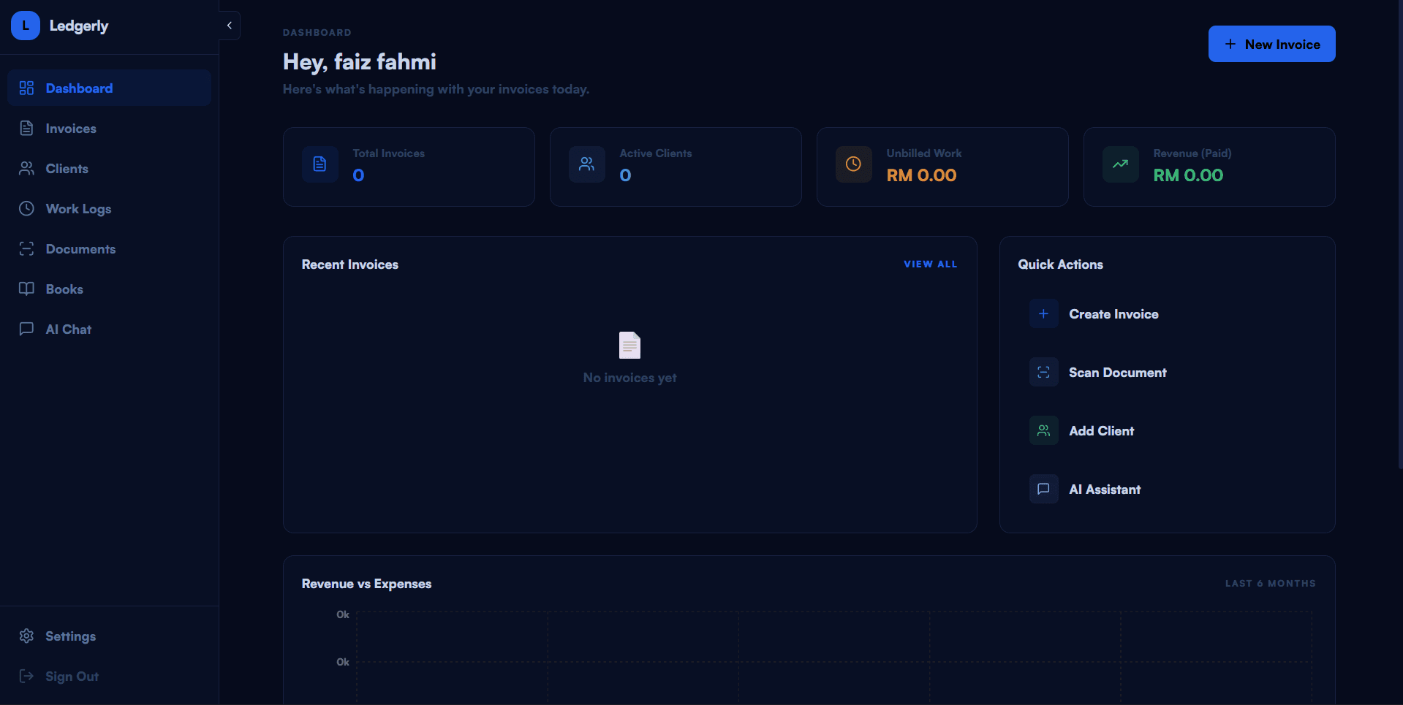Click the Ledgerly logo icon
1403x705 pixels.
(26, 26)
